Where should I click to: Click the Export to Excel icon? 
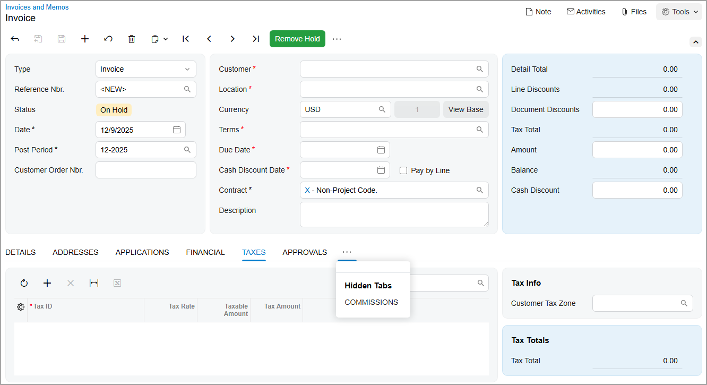click(117, 283)
